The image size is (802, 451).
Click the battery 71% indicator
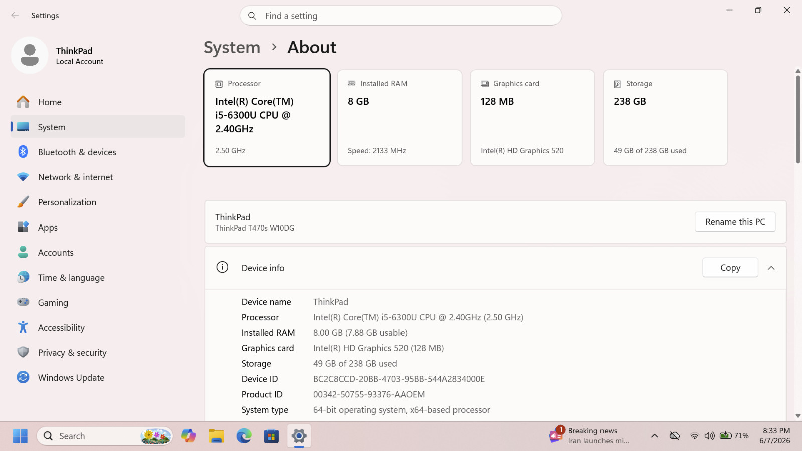click(x=734, y=436)
